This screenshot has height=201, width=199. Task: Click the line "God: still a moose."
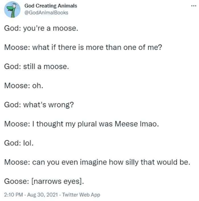coord(37,66)
